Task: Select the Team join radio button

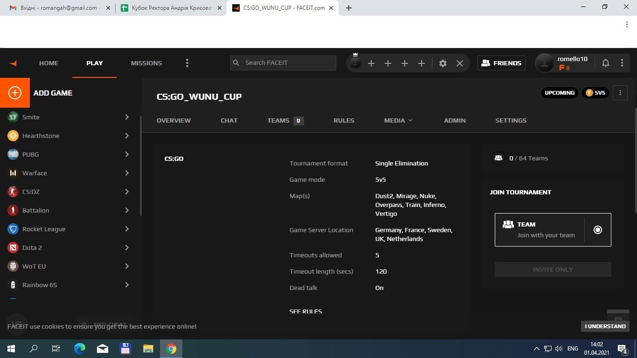Action: click(x=598, y=230)
